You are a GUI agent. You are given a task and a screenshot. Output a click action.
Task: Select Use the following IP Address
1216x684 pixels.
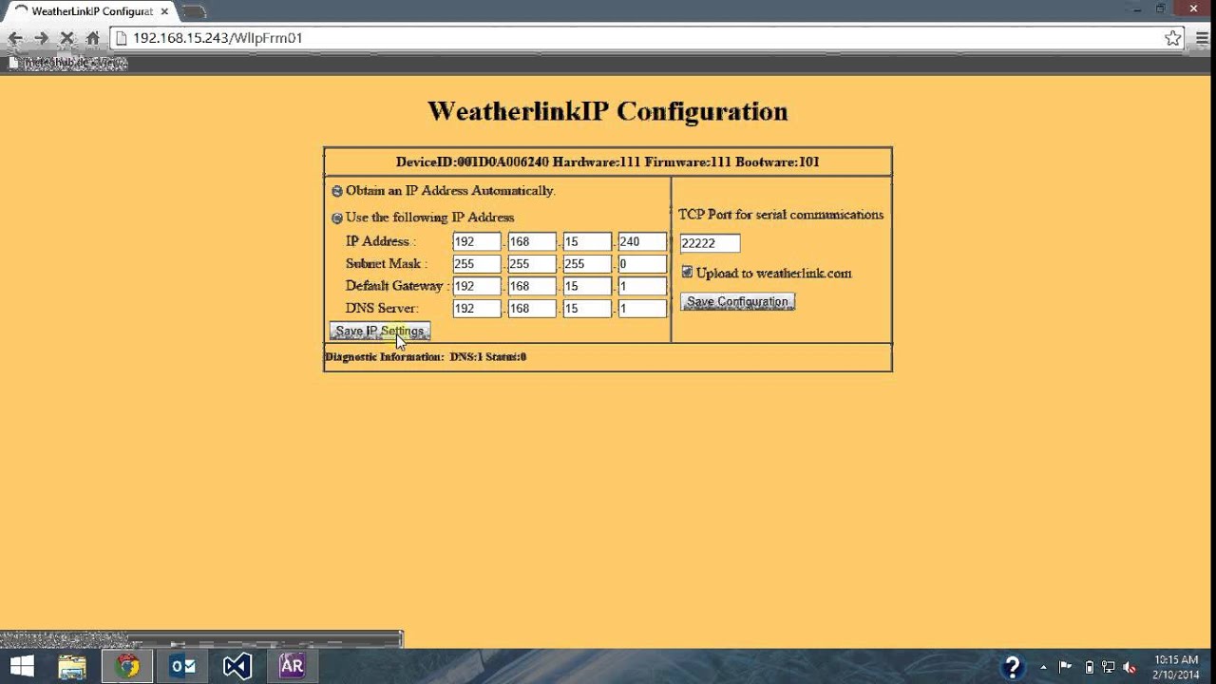coord(336,218)
